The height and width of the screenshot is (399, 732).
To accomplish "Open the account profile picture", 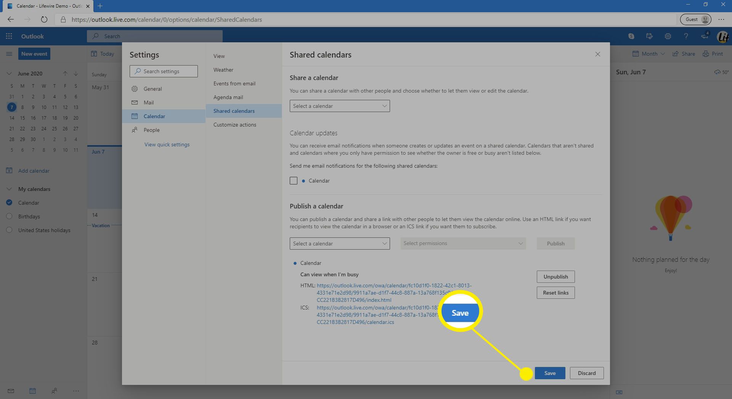I will click(723, 37).
